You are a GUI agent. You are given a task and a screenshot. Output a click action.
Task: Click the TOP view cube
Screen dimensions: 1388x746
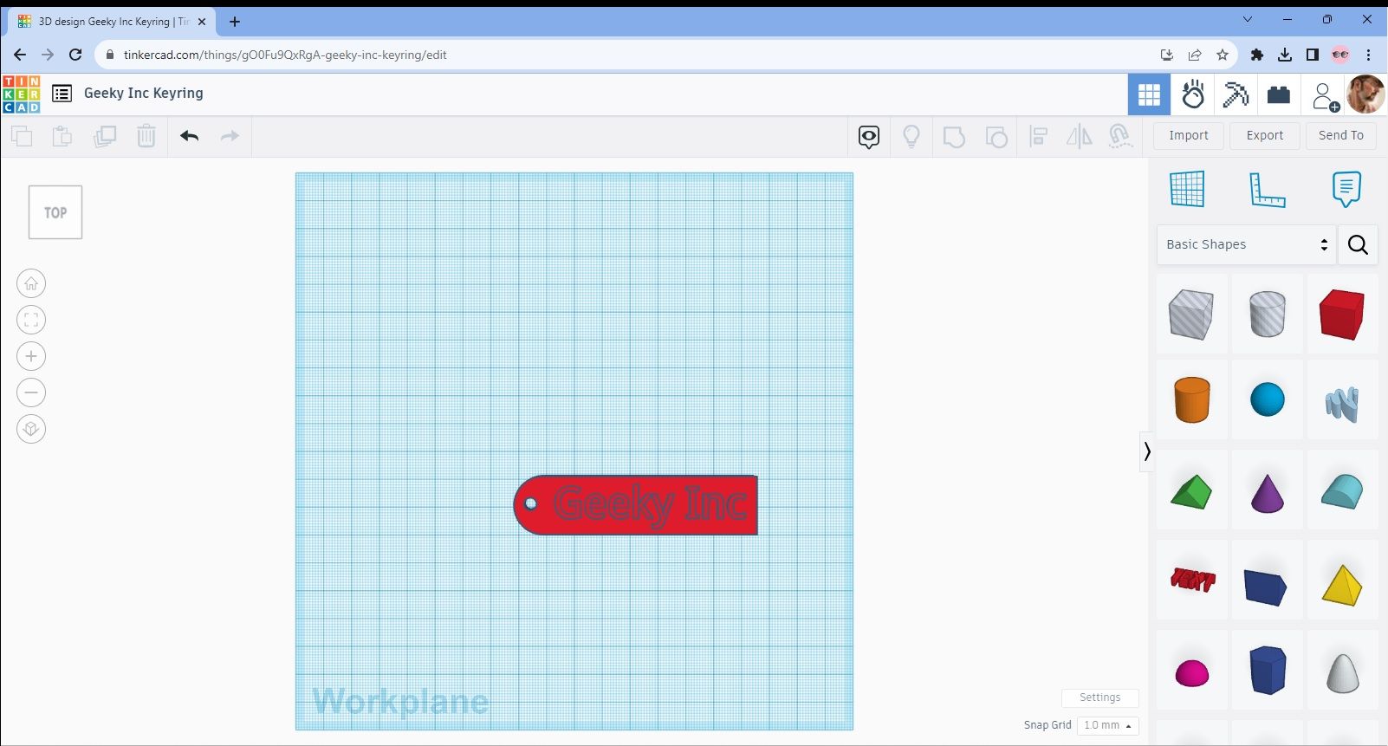tap(55, 212)
